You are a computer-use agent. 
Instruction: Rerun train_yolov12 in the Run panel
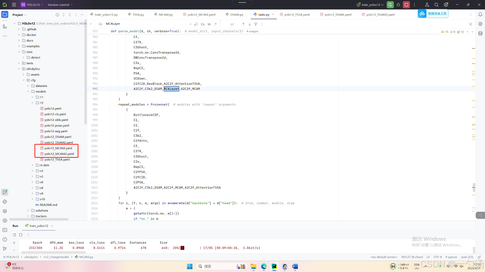click(14, 235)
